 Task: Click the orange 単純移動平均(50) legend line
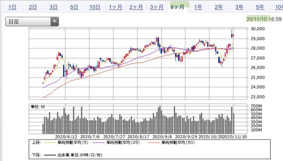click(154, 143)
